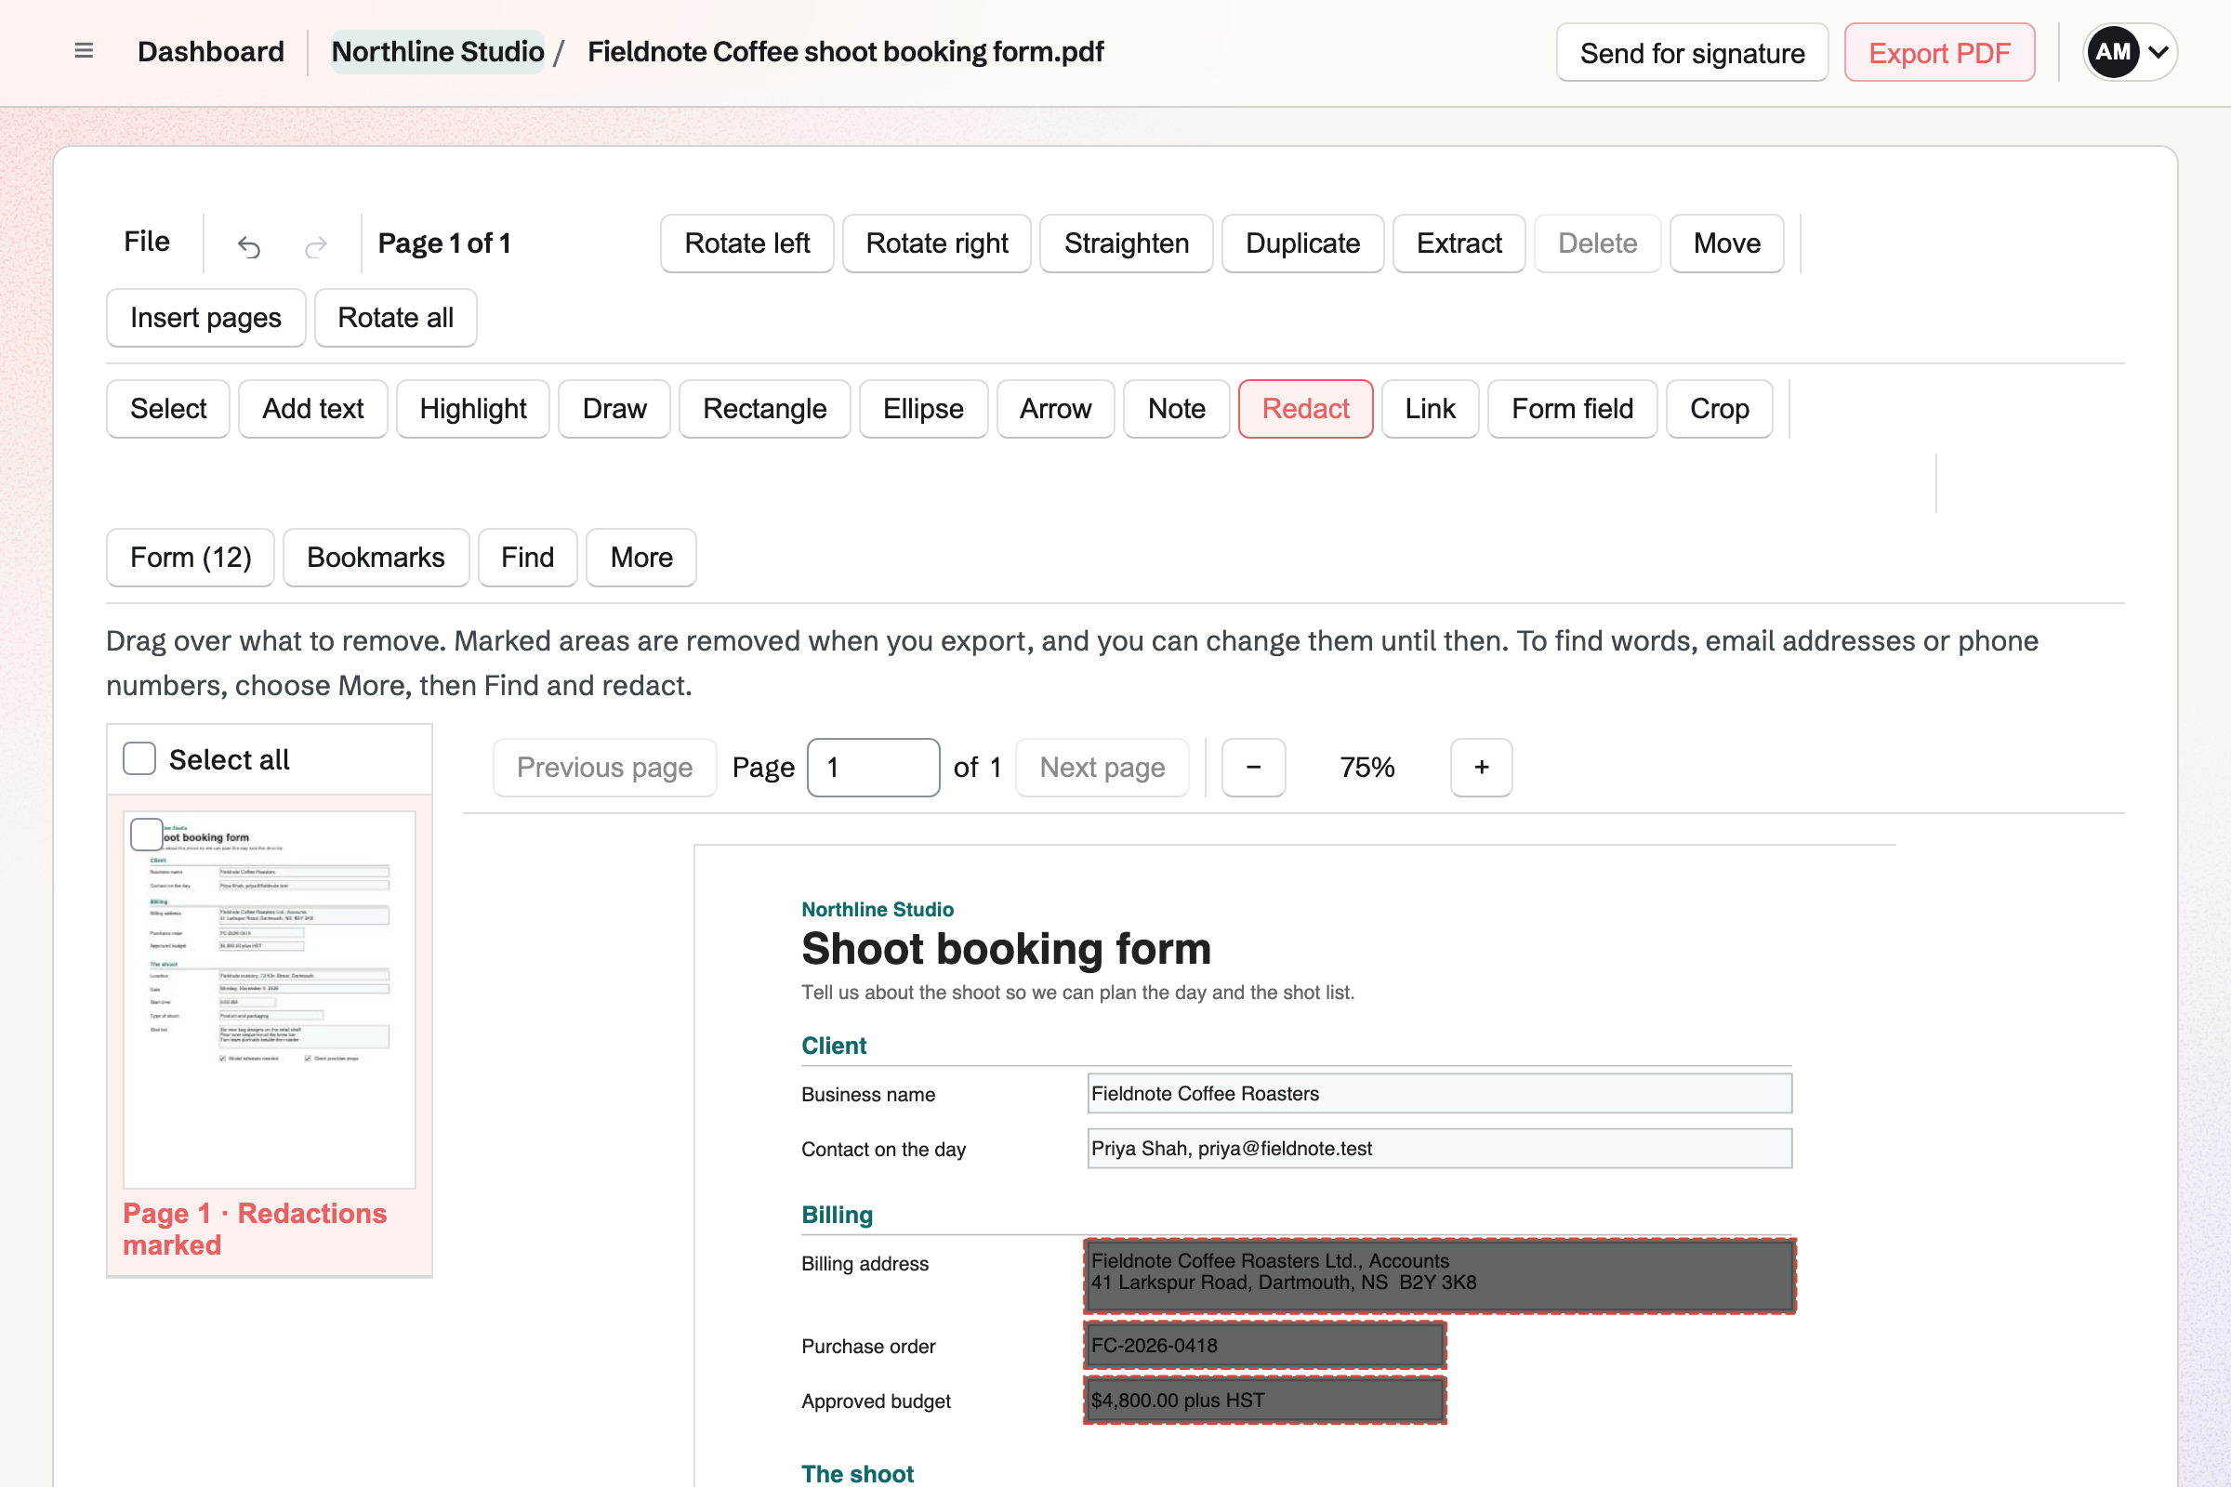Select the Page 1 thumbnail preview

[270, 998]
